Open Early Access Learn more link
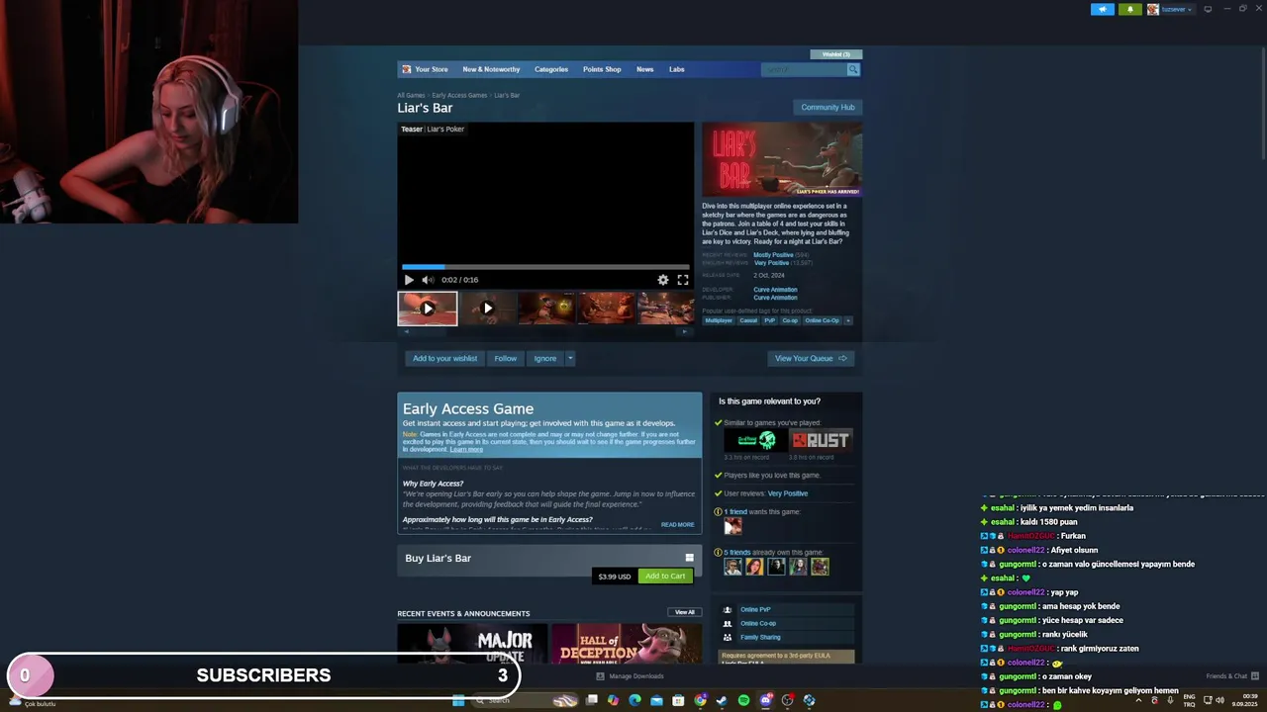 pos(466,450)
